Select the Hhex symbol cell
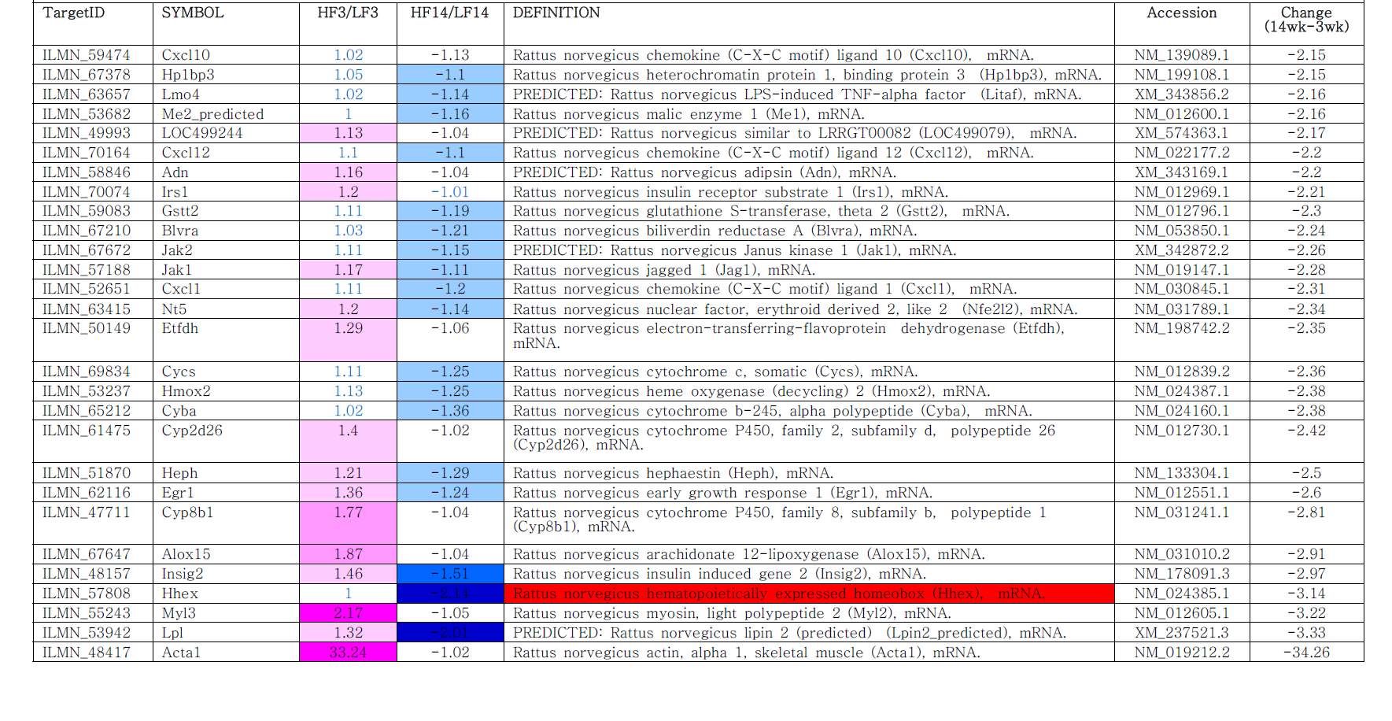1392x721 pixels. [226, 593]
